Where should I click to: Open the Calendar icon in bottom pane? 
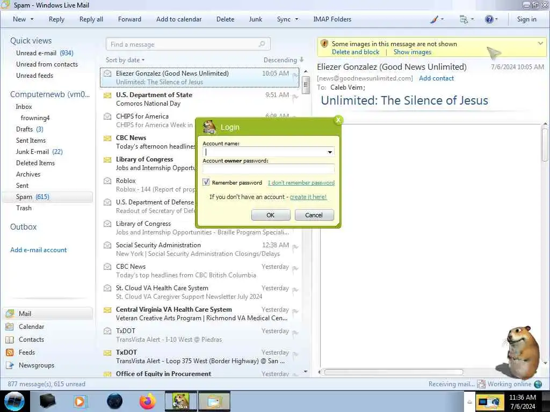pyautogui.click(x=10, y=327)
